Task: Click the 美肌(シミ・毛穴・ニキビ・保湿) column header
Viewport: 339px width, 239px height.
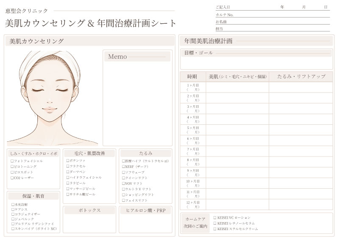Action: (237, 77)
